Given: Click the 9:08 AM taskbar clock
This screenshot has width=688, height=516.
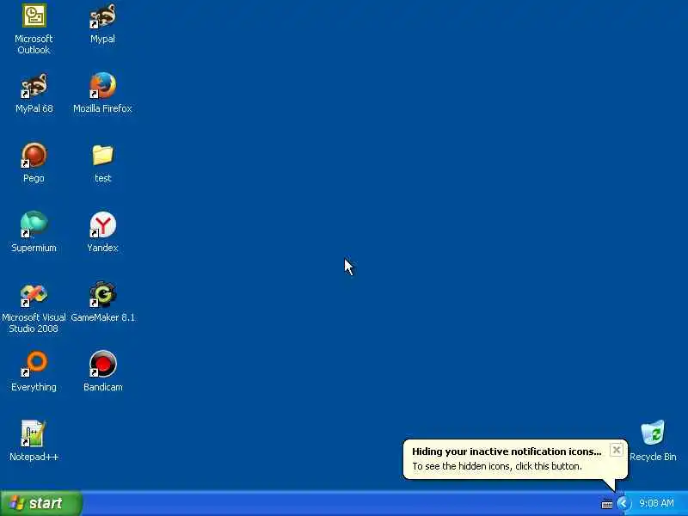Looking at the screenshot, I should (x=656, y=503).
